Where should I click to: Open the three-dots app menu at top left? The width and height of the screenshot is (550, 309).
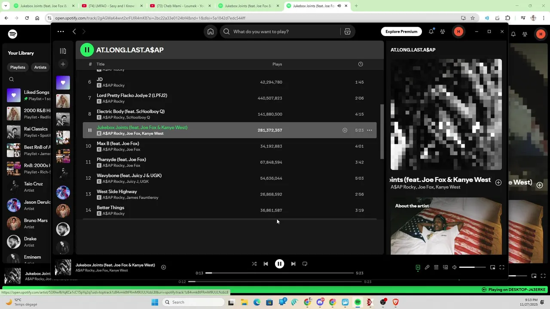[61, 31]
